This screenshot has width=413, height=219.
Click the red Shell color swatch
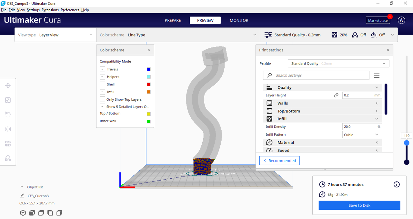click(149, 84)
